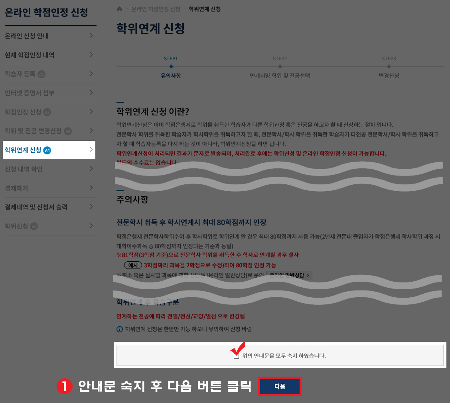Click the STEP3 변경신청 step marker
Screen dimensions: 450x403
coord(389,67)
